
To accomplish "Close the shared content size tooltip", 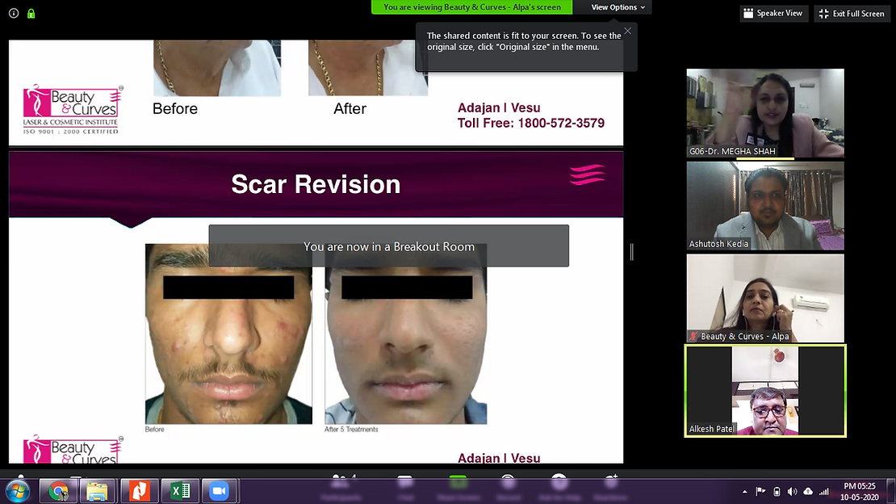I will tap(627, 31).
